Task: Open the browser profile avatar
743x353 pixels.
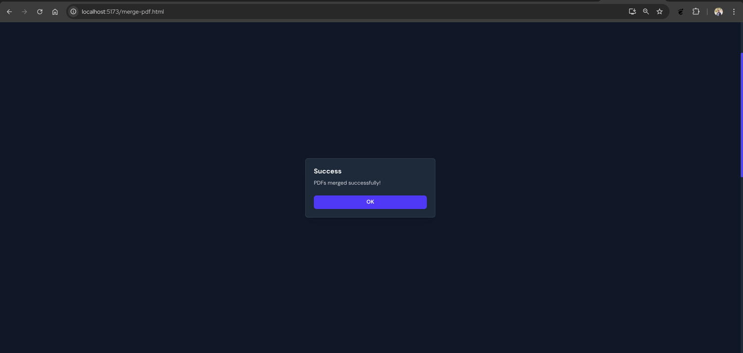Action: pyautogui.click(x=718, y=11)
